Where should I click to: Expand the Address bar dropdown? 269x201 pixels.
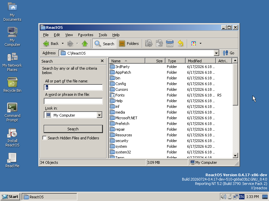217,53
